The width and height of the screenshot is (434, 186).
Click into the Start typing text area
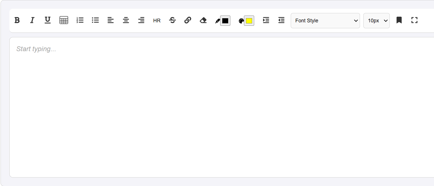221,107
